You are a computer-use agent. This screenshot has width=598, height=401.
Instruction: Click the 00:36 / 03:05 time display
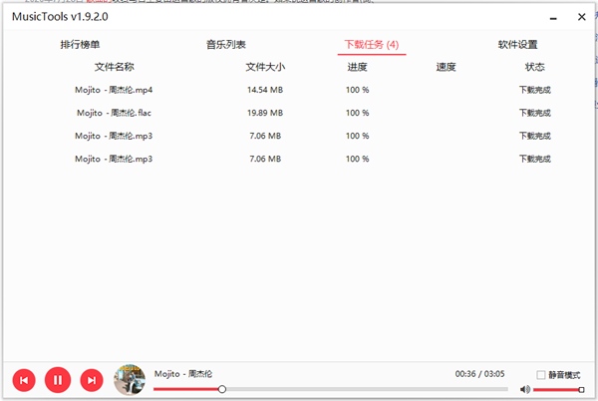click(x=479, y=374)
